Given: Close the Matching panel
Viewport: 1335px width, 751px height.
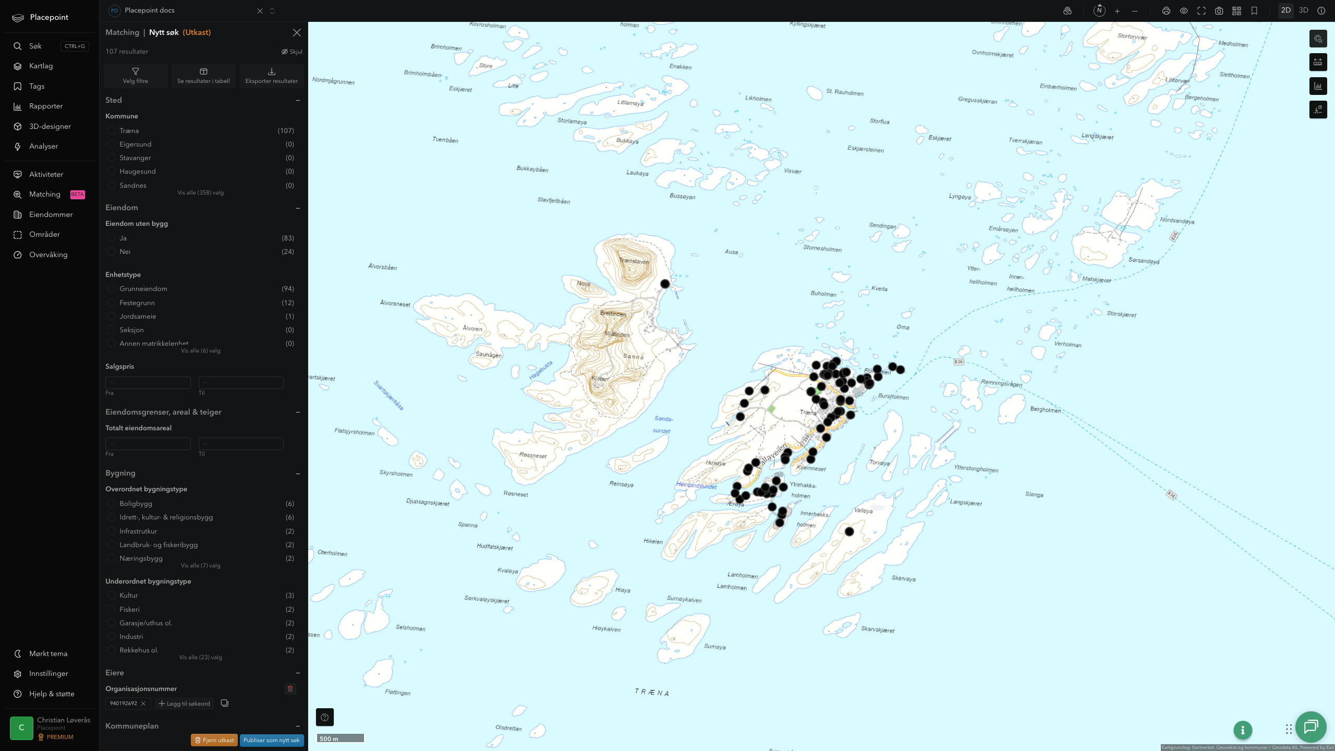Looking at the screenshot, I should [x=297, y=32].
